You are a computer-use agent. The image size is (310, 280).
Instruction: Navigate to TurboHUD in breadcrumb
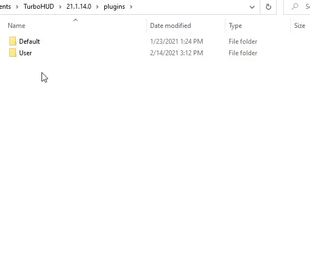pos(39,7)
